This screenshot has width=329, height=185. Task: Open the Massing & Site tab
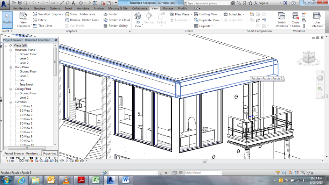tap(118, 8)
